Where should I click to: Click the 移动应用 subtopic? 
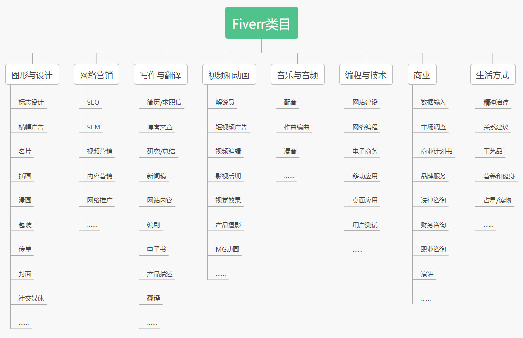pyautogui.click(x=365, y=176)
